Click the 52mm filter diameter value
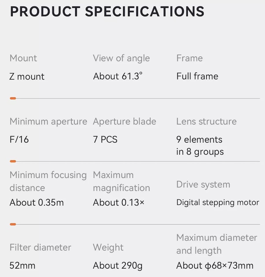This screenshot has height=277, width=265. click(22, 265)
